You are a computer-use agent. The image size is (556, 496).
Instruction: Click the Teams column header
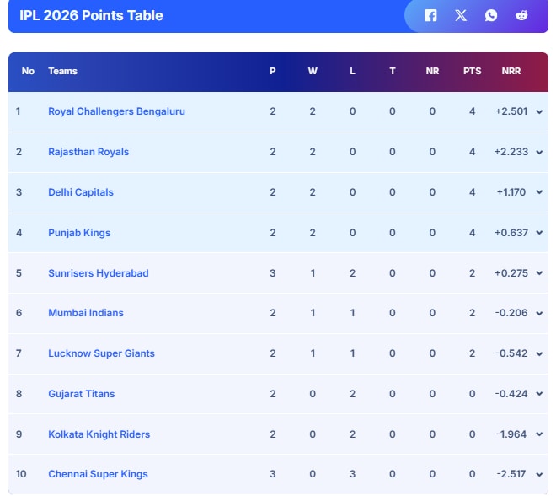click(62, 72)
